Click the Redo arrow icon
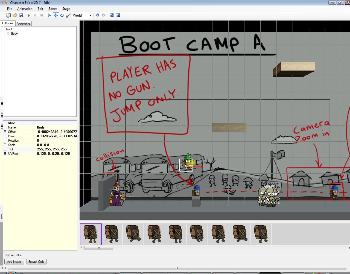The width and height of the screenshot is (350, 274). [x=104, y=15]
